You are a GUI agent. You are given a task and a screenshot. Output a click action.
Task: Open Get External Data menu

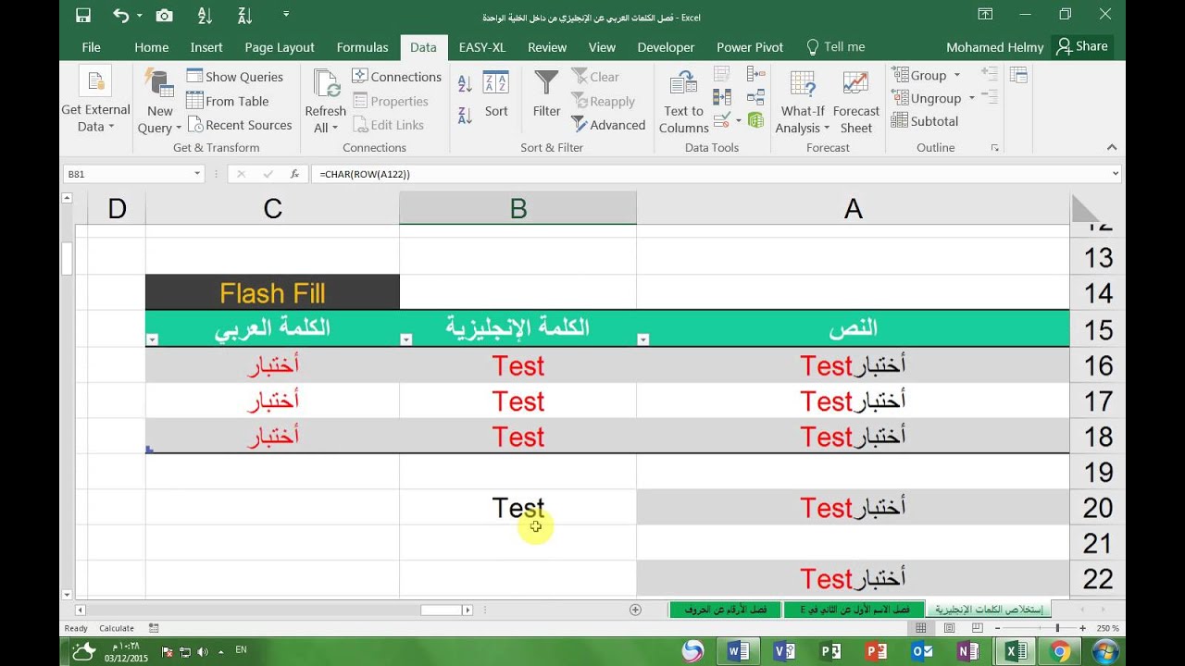pyautogui.click(x=95, y=100)
